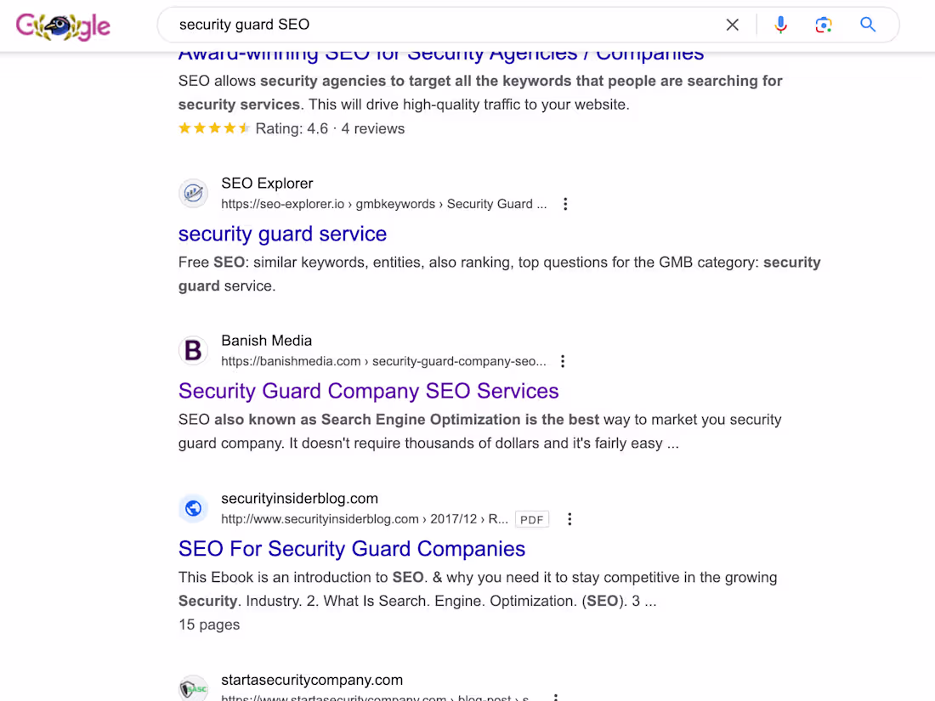The image size is (935, 701).
Task: Open the three-dot menu for startasecuritycompany
Action: 557,696
